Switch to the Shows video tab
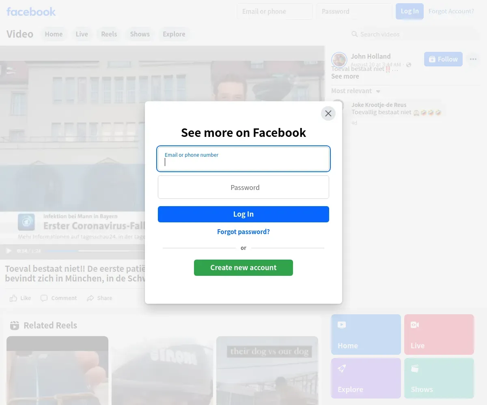 pyautogui.click(x=140, y=34)
